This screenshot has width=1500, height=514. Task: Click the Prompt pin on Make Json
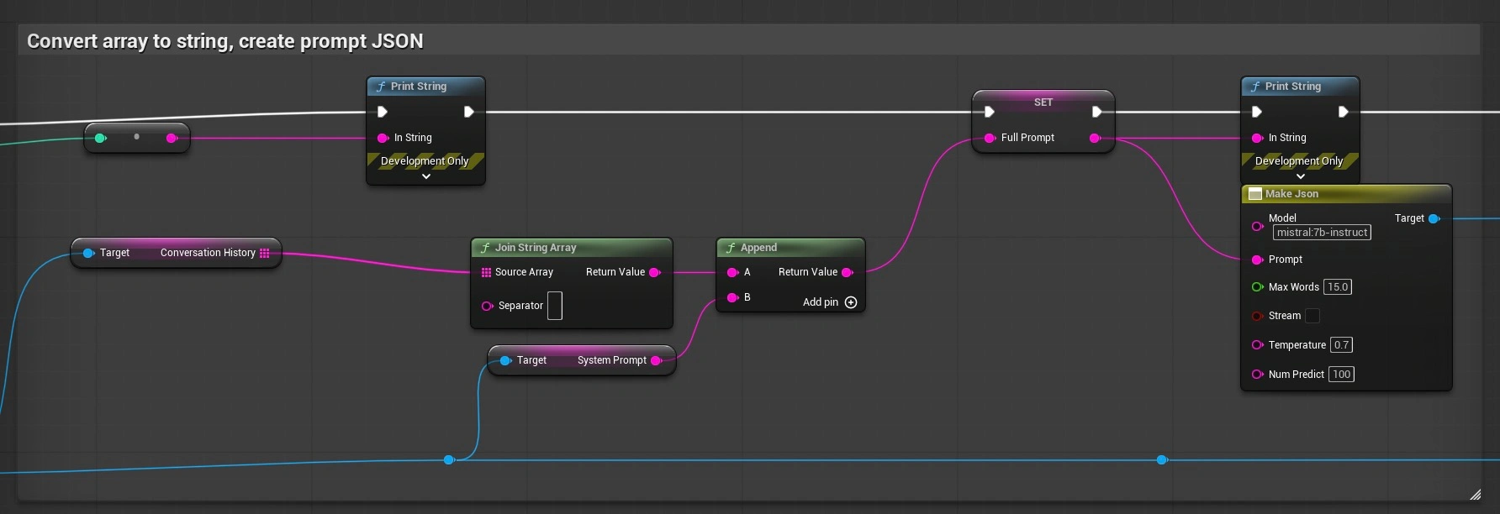click(x=1258, y=260)
